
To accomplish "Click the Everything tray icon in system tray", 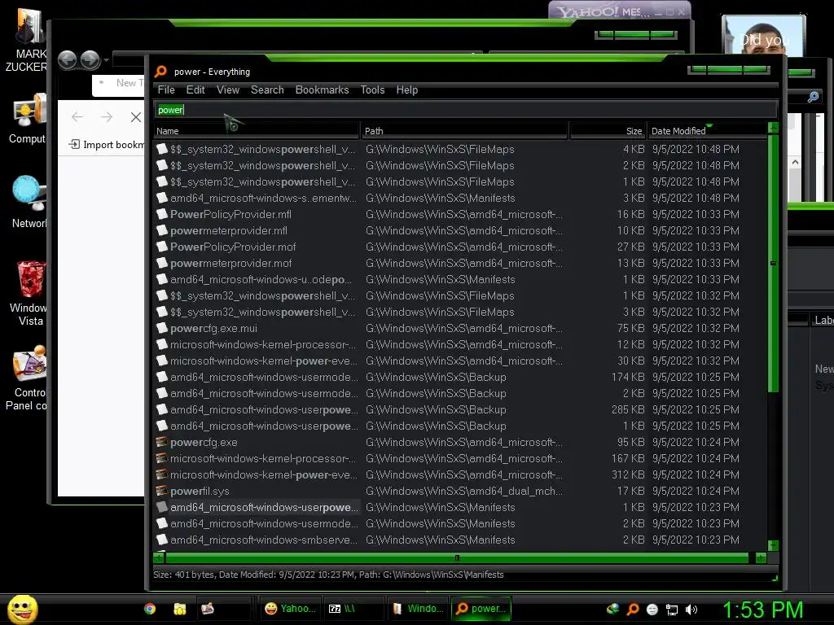I will [632, 610].
